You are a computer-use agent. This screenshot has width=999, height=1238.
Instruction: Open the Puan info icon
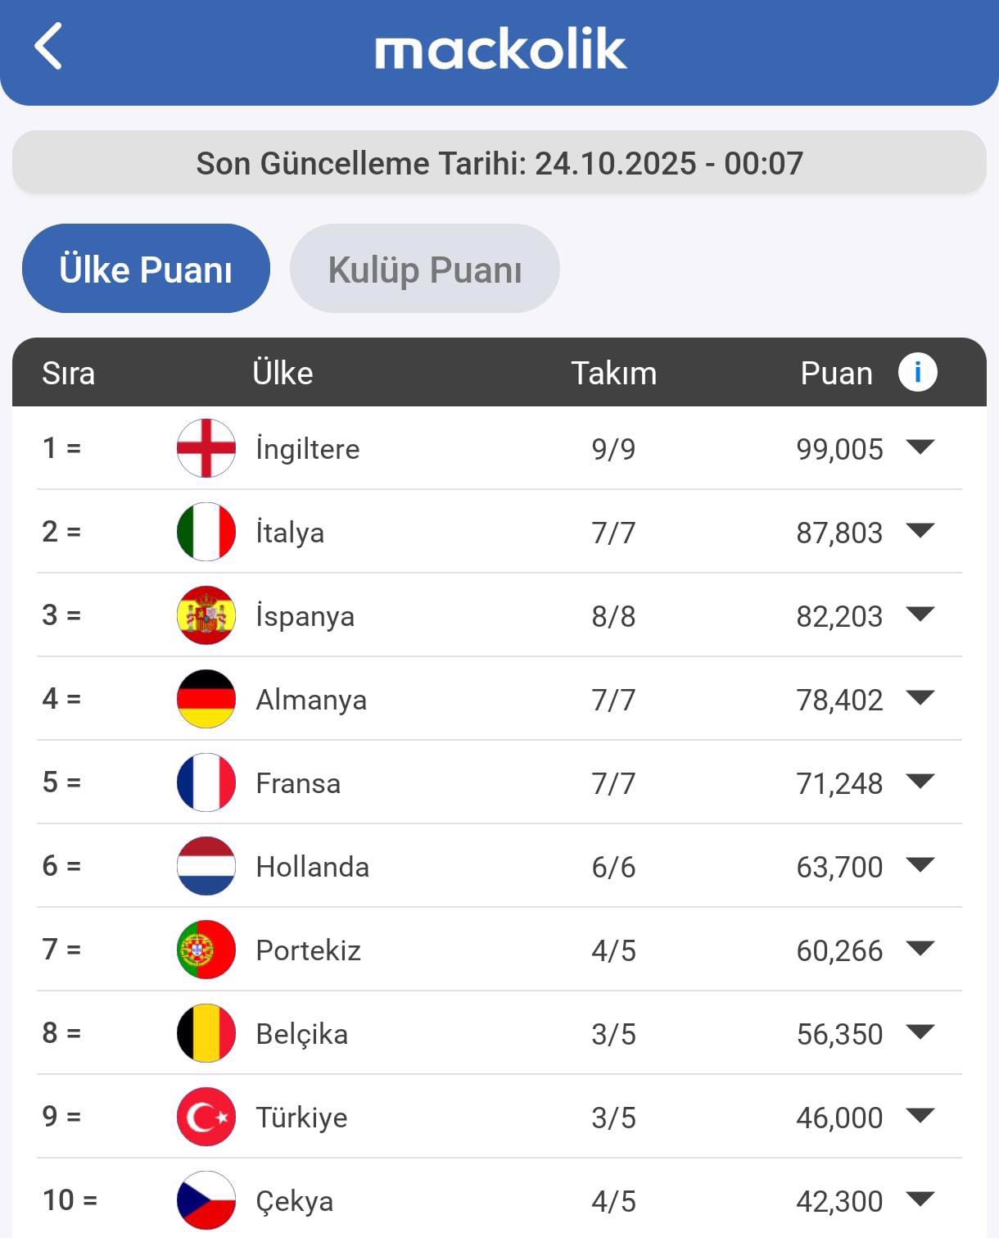tap(917, 373)
